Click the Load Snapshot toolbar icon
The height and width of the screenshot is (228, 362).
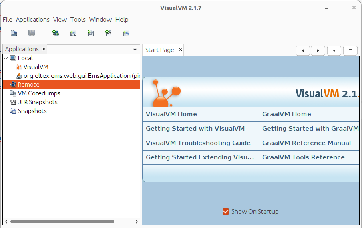tap(14, 33)
